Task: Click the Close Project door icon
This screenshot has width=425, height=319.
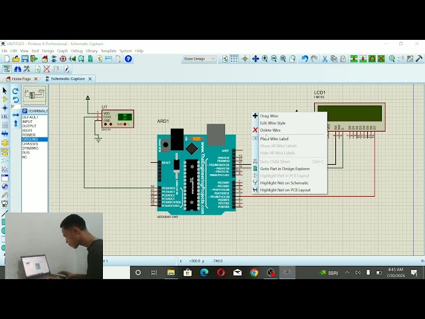Action: [34, 59]
